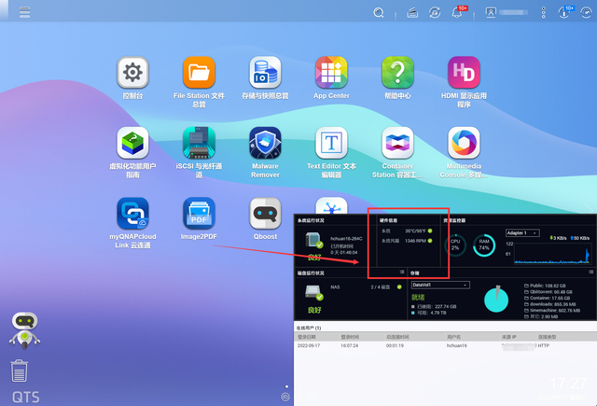Click the 连接类型 column header
This screenshot has height=406, width=597.
point(548,337)
